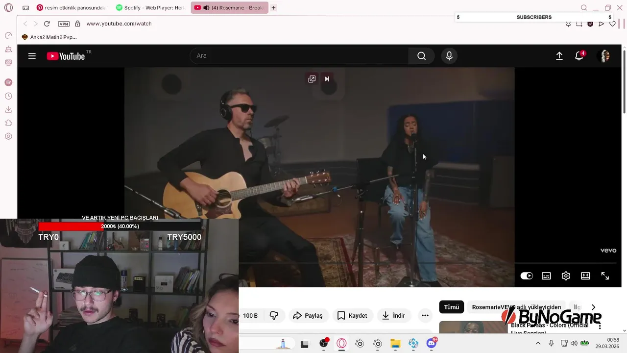
Task: Open Spotify from Opera sidebar
Action: click(x=8, y=82)
